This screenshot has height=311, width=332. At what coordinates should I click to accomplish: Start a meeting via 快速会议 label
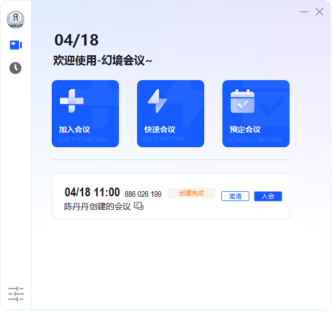[x=160, y=130]
